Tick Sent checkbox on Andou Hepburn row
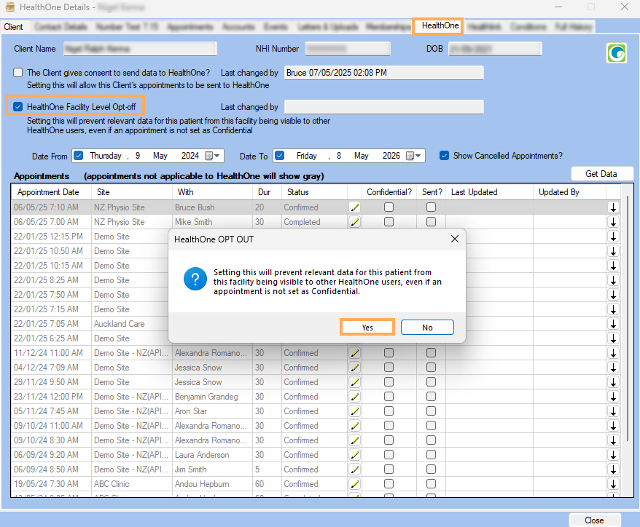This screenshot has width=640, height=527. click(431, 484)
